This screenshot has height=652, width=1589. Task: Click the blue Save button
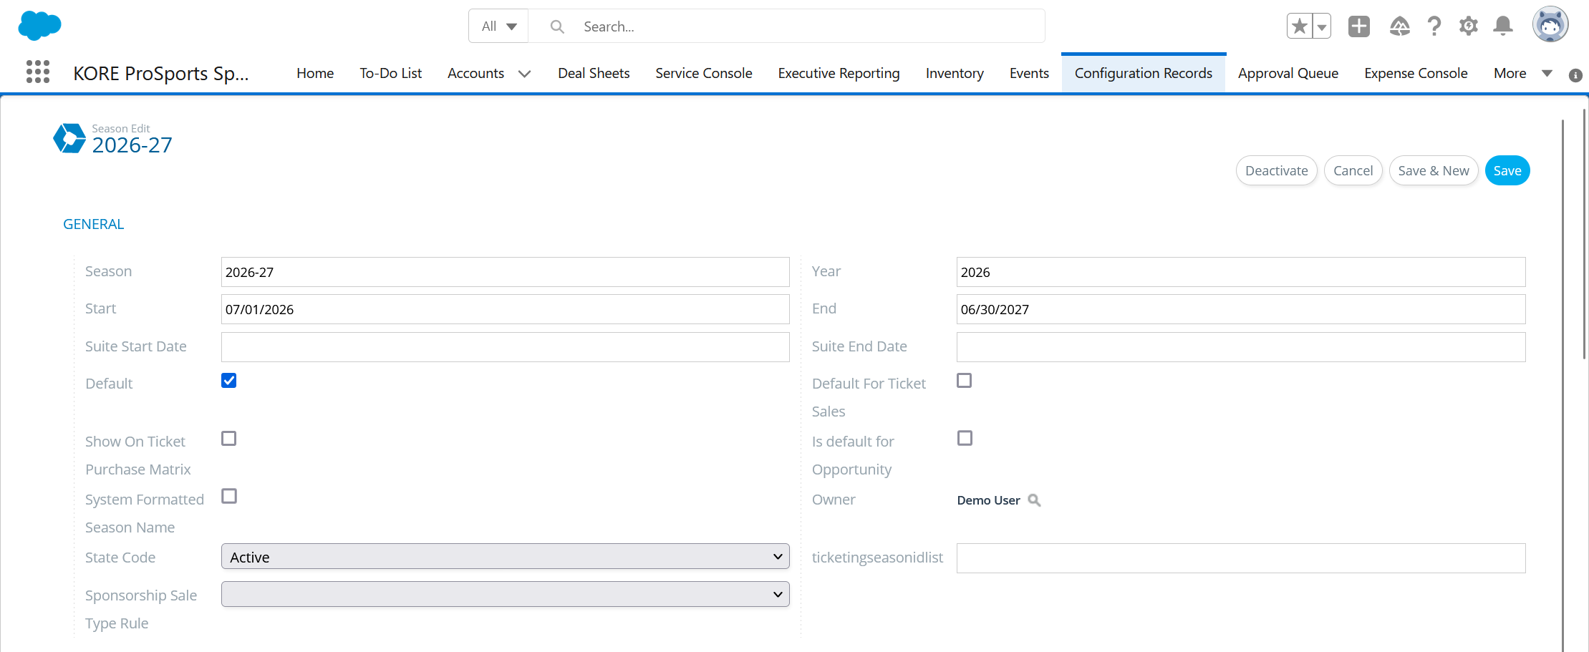(1507, 170)
